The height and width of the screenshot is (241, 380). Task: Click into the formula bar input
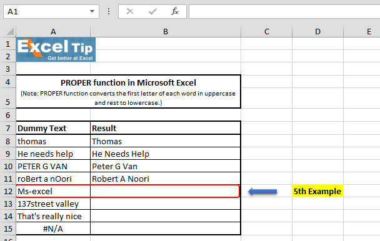[284, 11]
